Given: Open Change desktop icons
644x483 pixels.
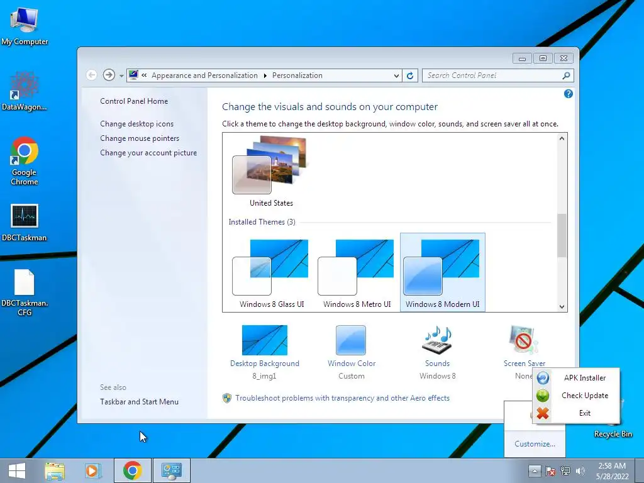Looking at the screenshot, I should (x=136, y=124).
